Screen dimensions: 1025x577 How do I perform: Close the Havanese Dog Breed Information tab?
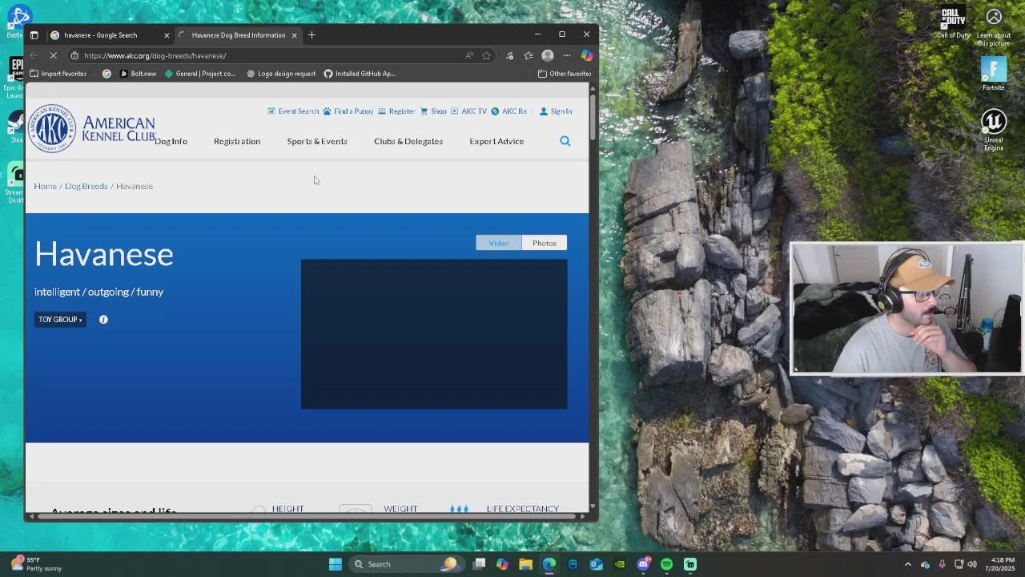click(x=294, y=35)
